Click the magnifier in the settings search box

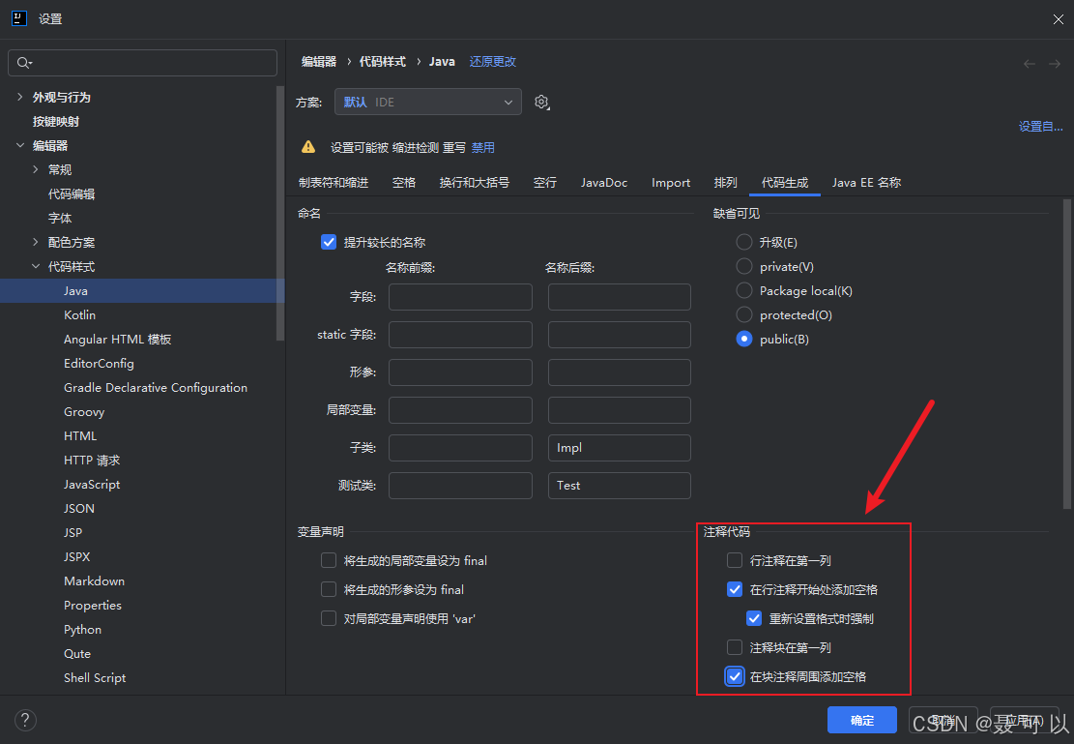pos(24,62)
